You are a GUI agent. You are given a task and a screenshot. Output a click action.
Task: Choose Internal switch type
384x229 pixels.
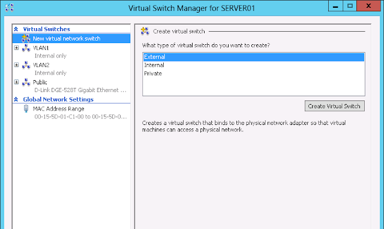click(254, 65)
